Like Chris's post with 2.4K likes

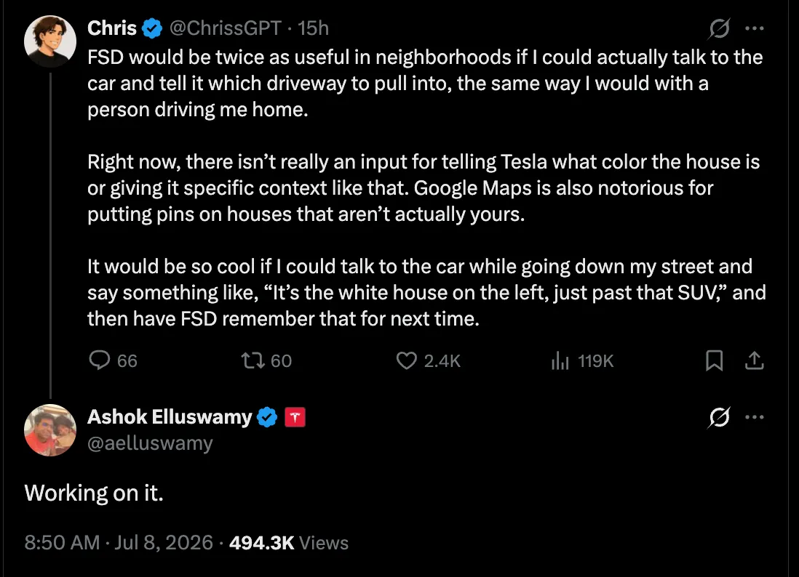[428, 360]
